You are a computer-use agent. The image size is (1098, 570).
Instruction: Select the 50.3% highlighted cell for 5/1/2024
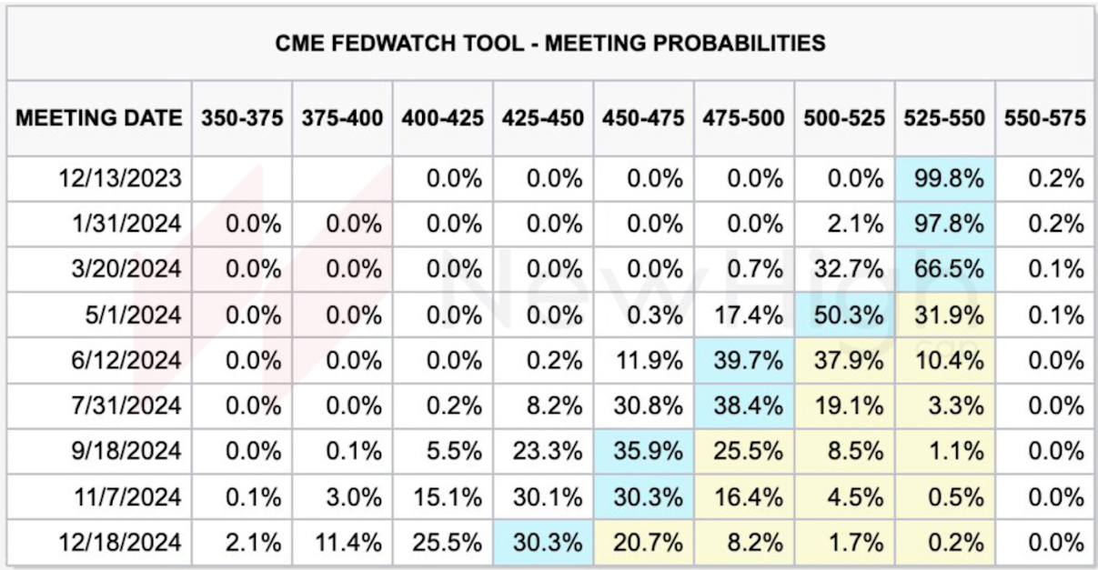tap(845, 315)
